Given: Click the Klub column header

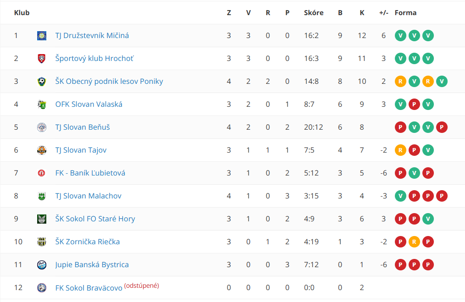Looking at the screenshot, I should [22, 13].
